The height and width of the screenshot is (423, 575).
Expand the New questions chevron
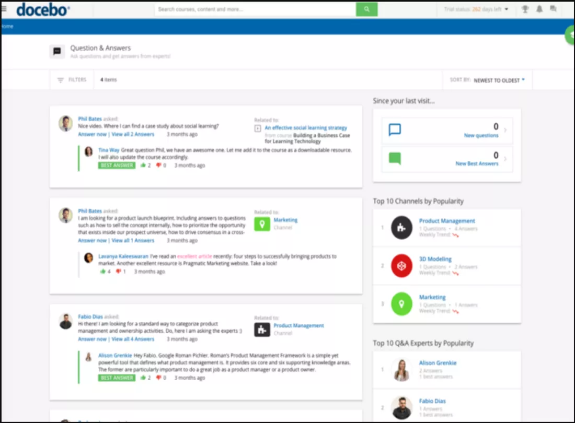(x=505, y=131)
